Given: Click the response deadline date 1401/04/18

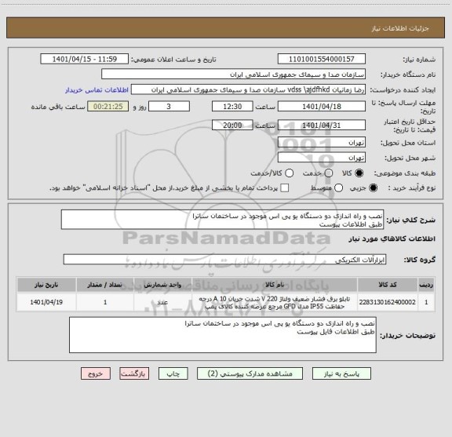Looking at the screenshot, I should point(322,107).
